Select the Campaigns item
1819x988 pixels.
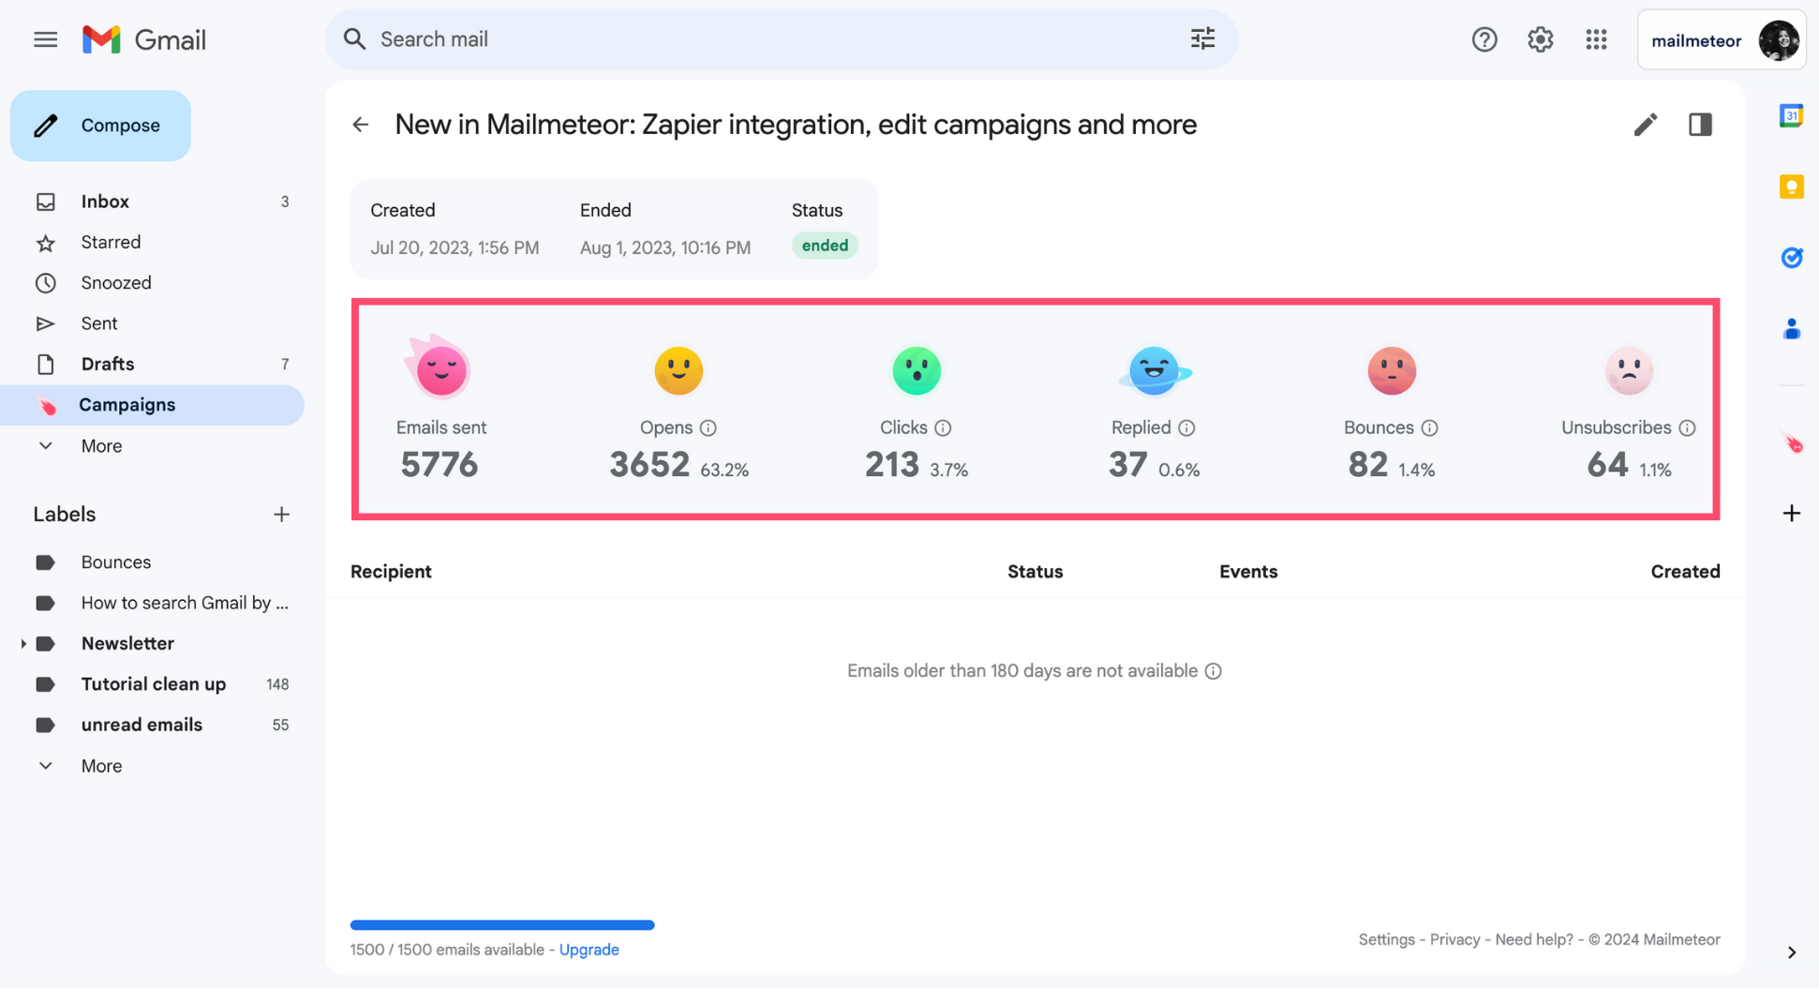click(x=153, y=405)
